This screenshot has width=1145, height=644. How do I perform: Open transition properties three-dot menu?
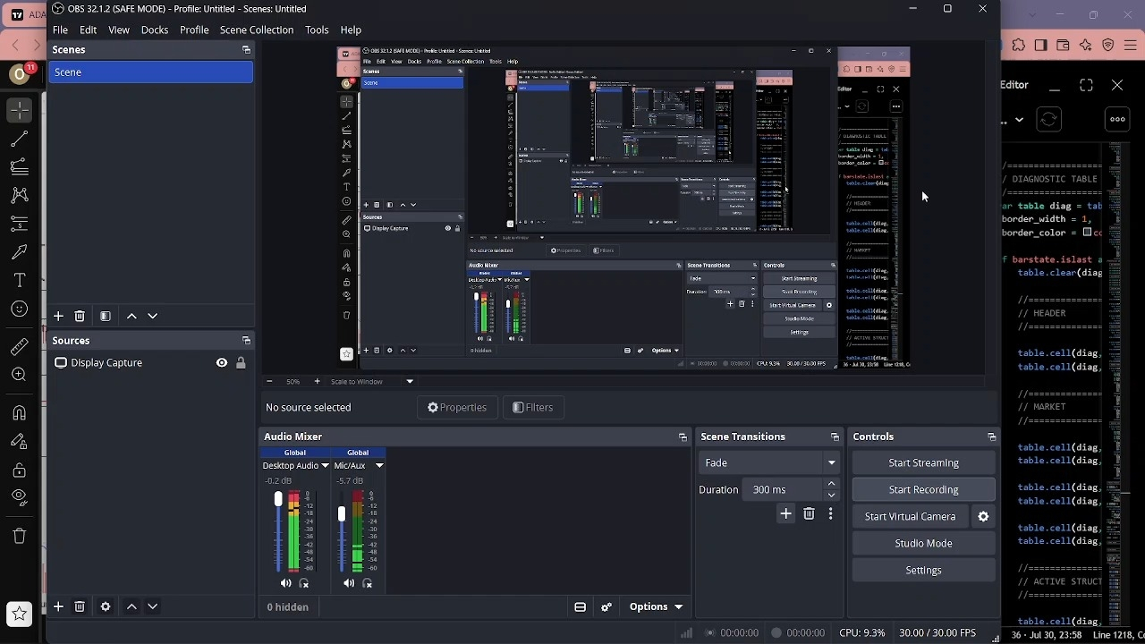[x=830, y=513]
